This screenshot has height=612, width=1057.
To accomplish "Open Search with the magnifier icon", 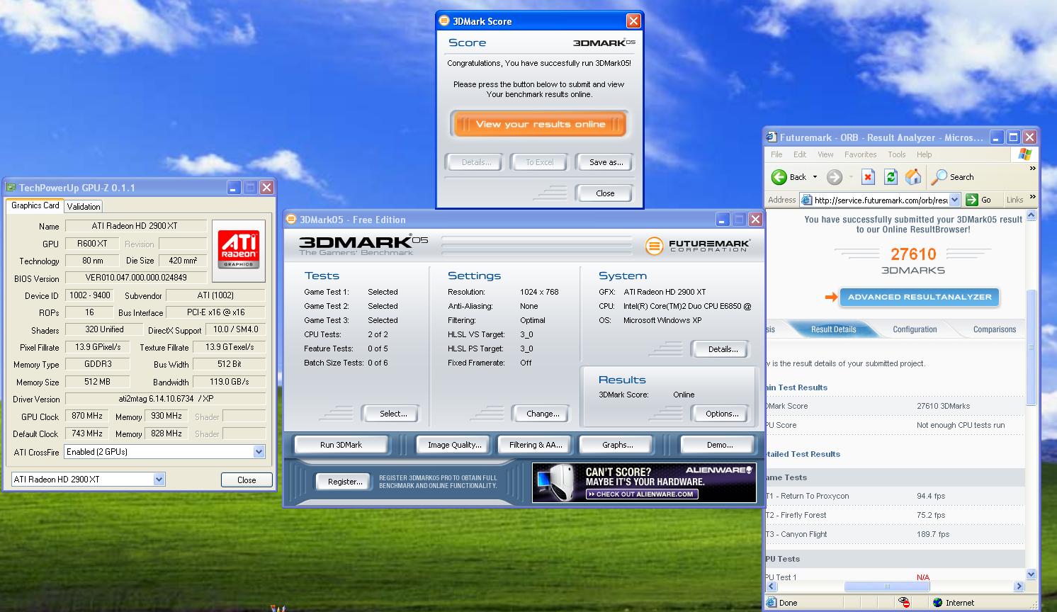I will [939, 177].
